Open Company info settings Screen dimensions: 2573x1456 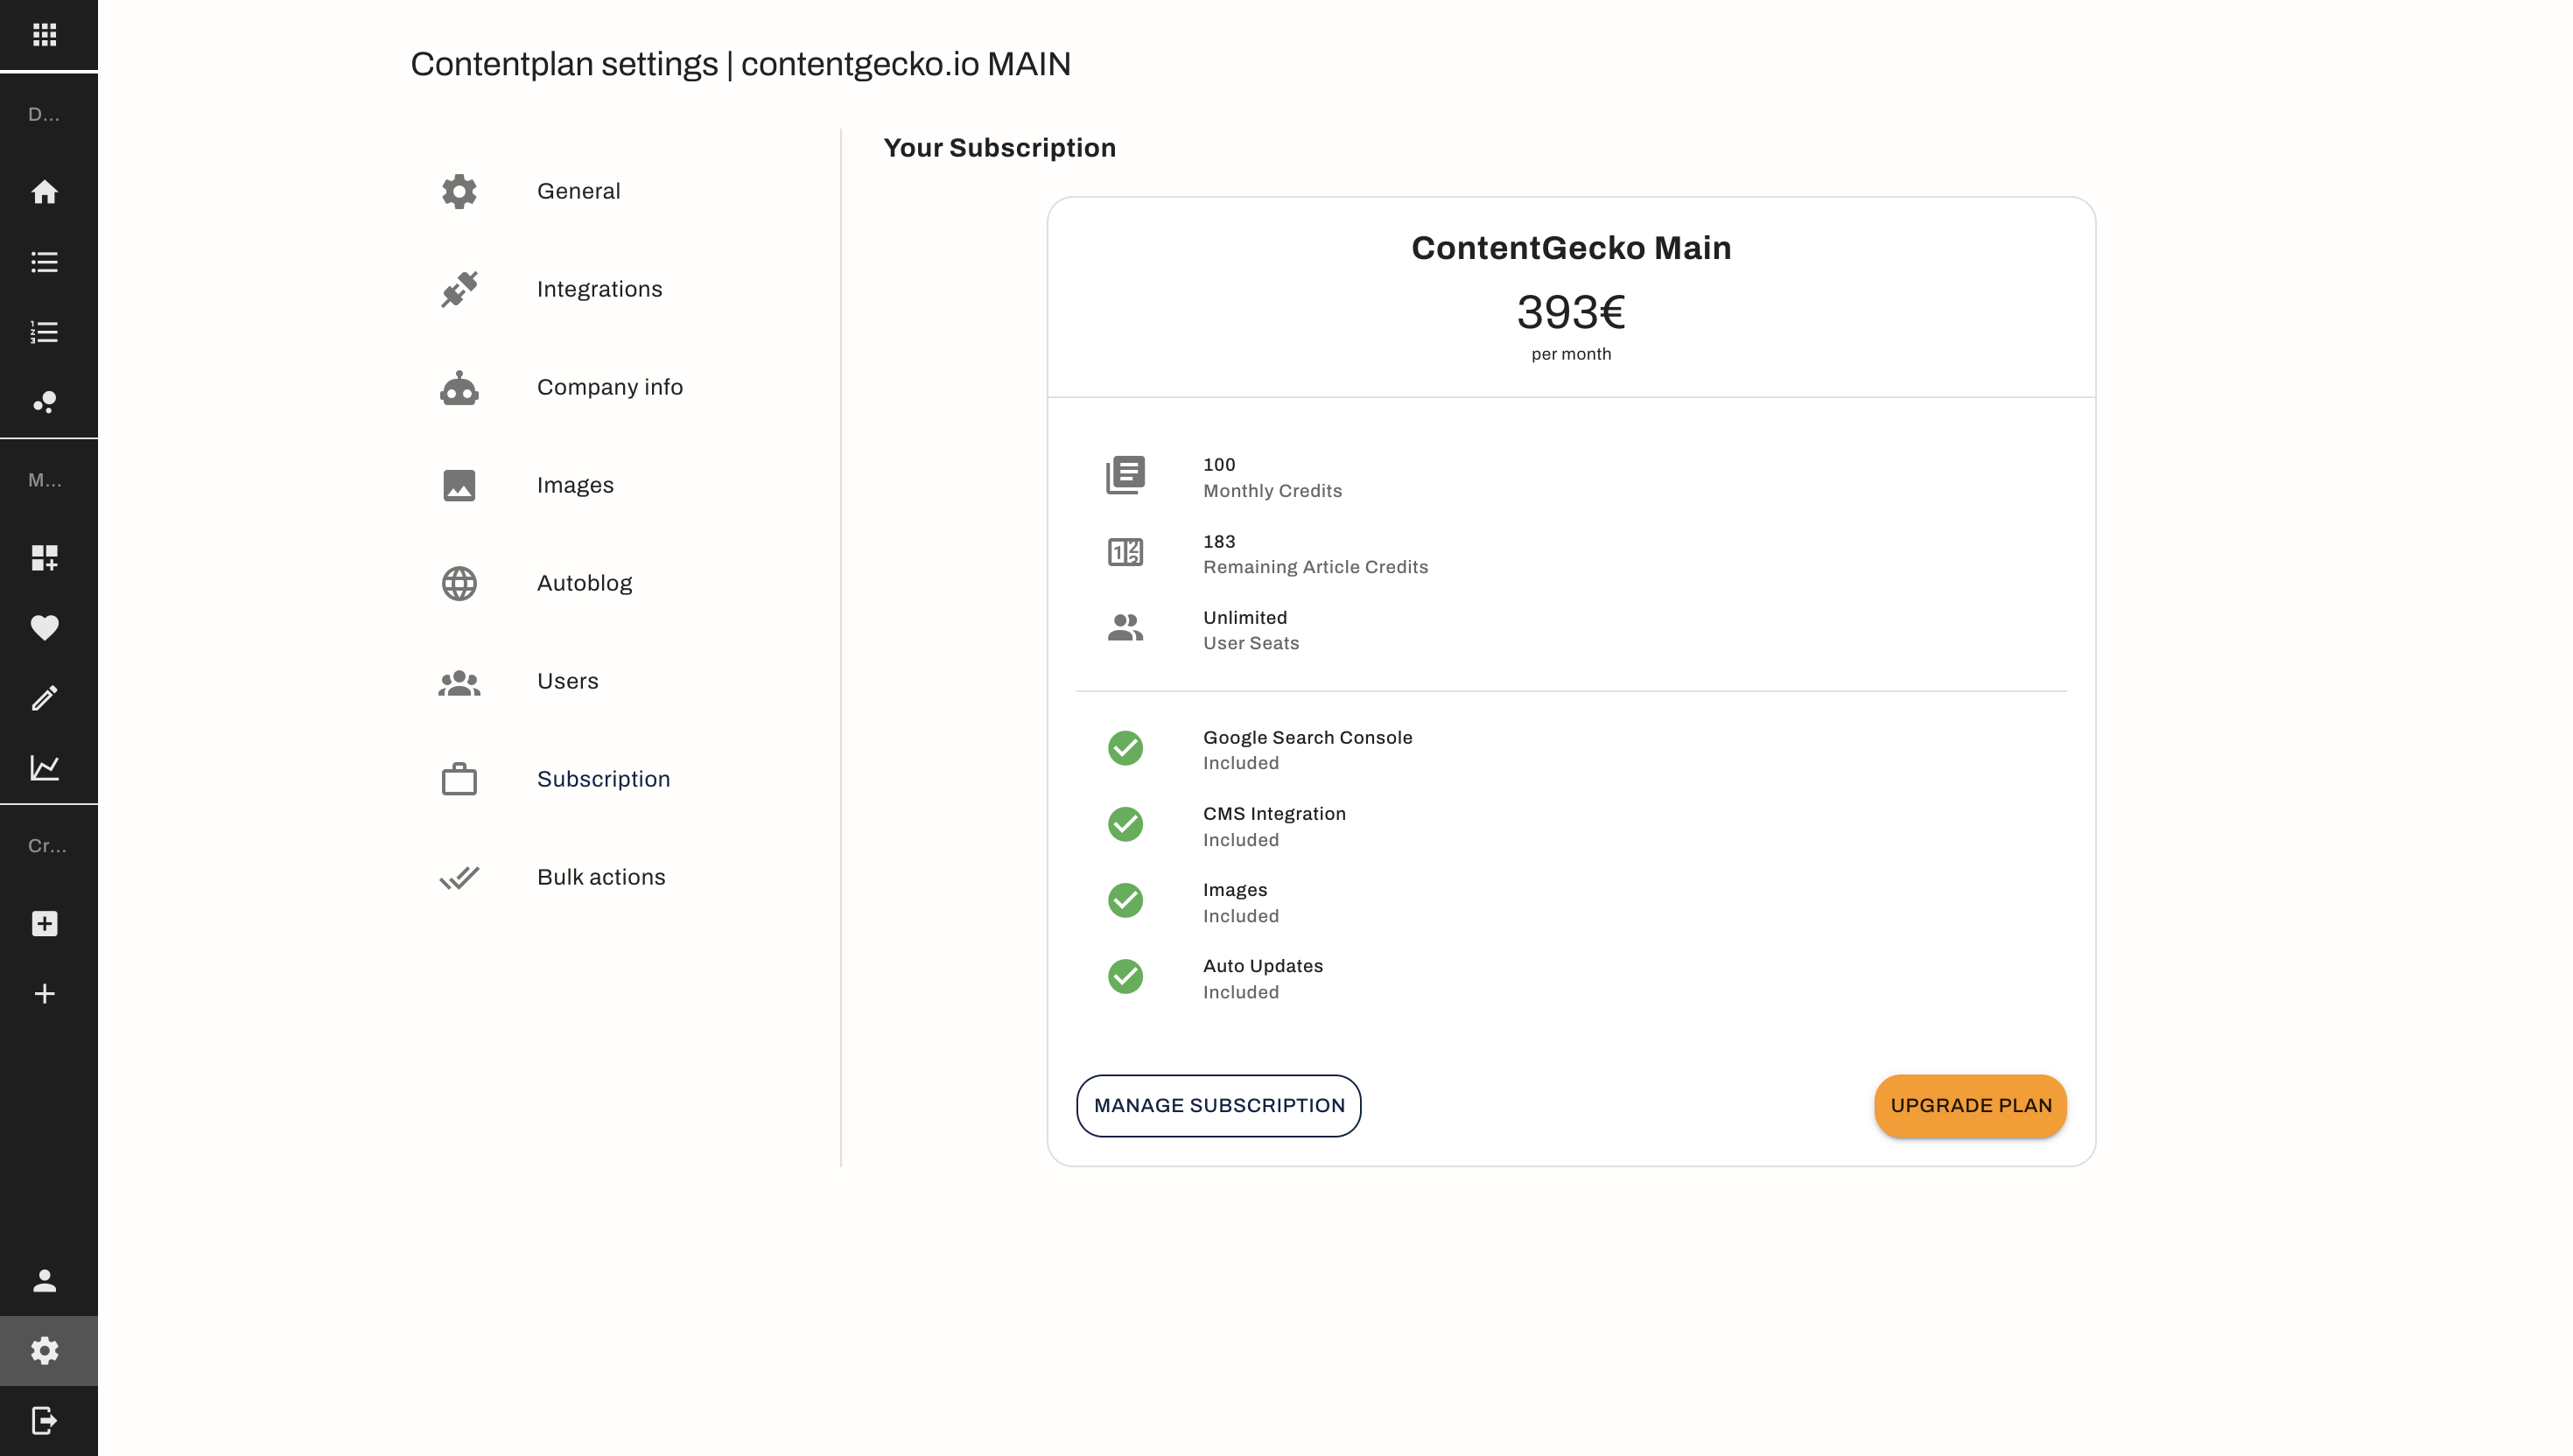click(x=609, y=387)
